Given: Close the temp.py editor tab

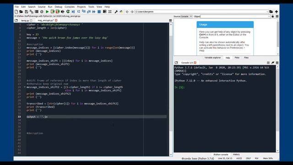Looking at the screenshot, I should [31, 20].
